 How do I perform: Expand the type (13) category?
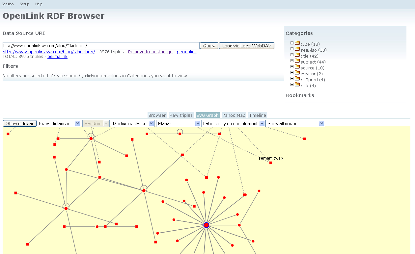[292, 43]
